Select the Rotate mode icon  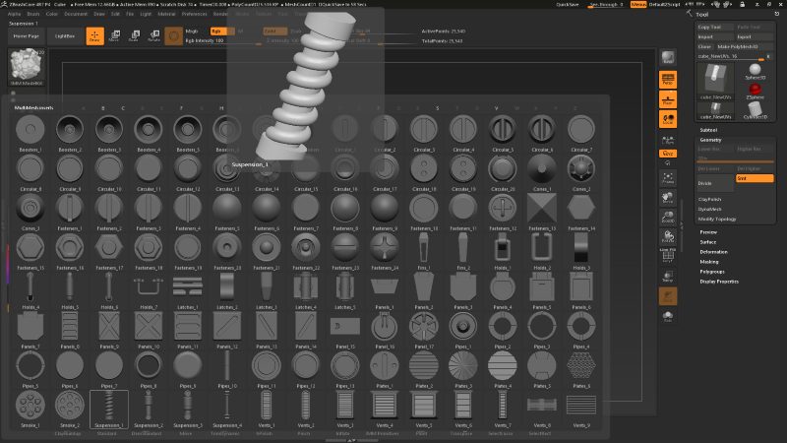click(x=153, y=36)
